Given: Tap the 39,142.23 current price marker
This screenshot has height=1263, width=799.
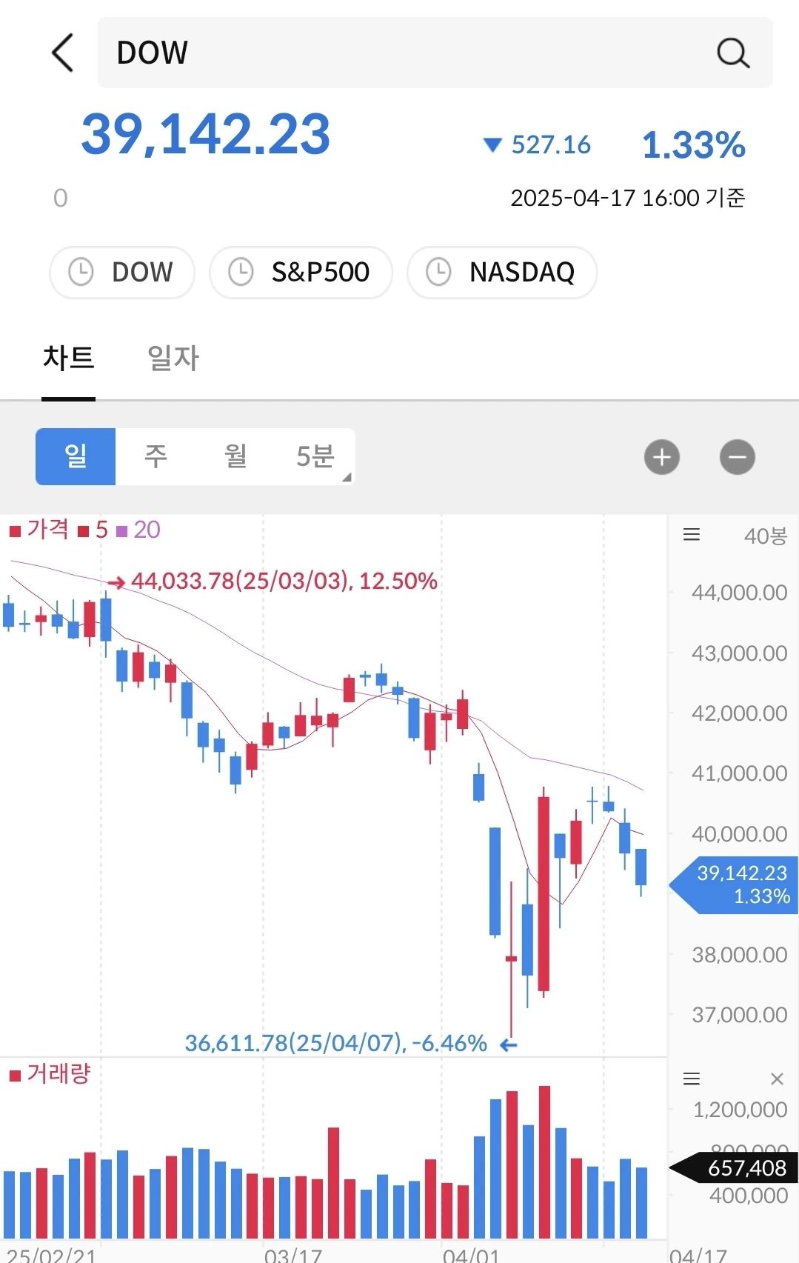Looking at the screenshot, I should click(x=734, y=884).
